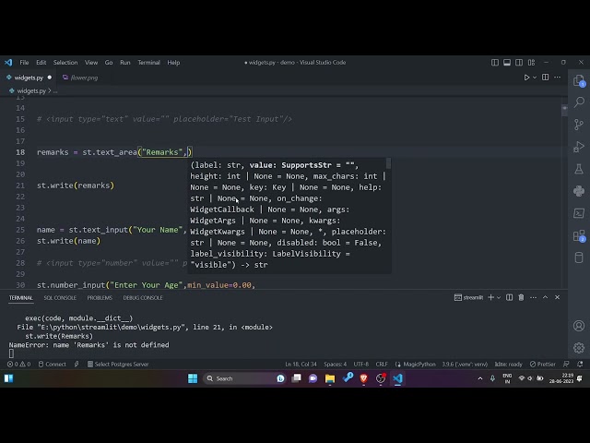Viewport: 590px width, 443px height.
Task: Click the editor vertical scrollbar
Action: point(564,111)
